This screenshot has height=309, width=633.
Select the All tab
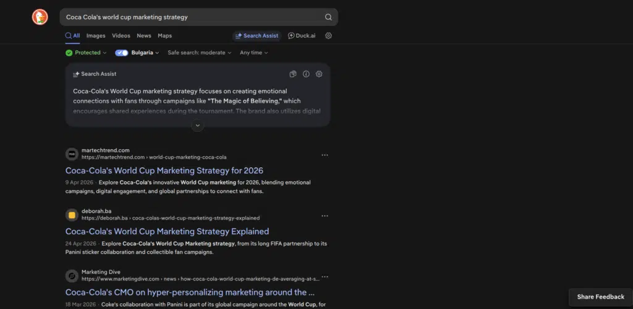[73, 35]
